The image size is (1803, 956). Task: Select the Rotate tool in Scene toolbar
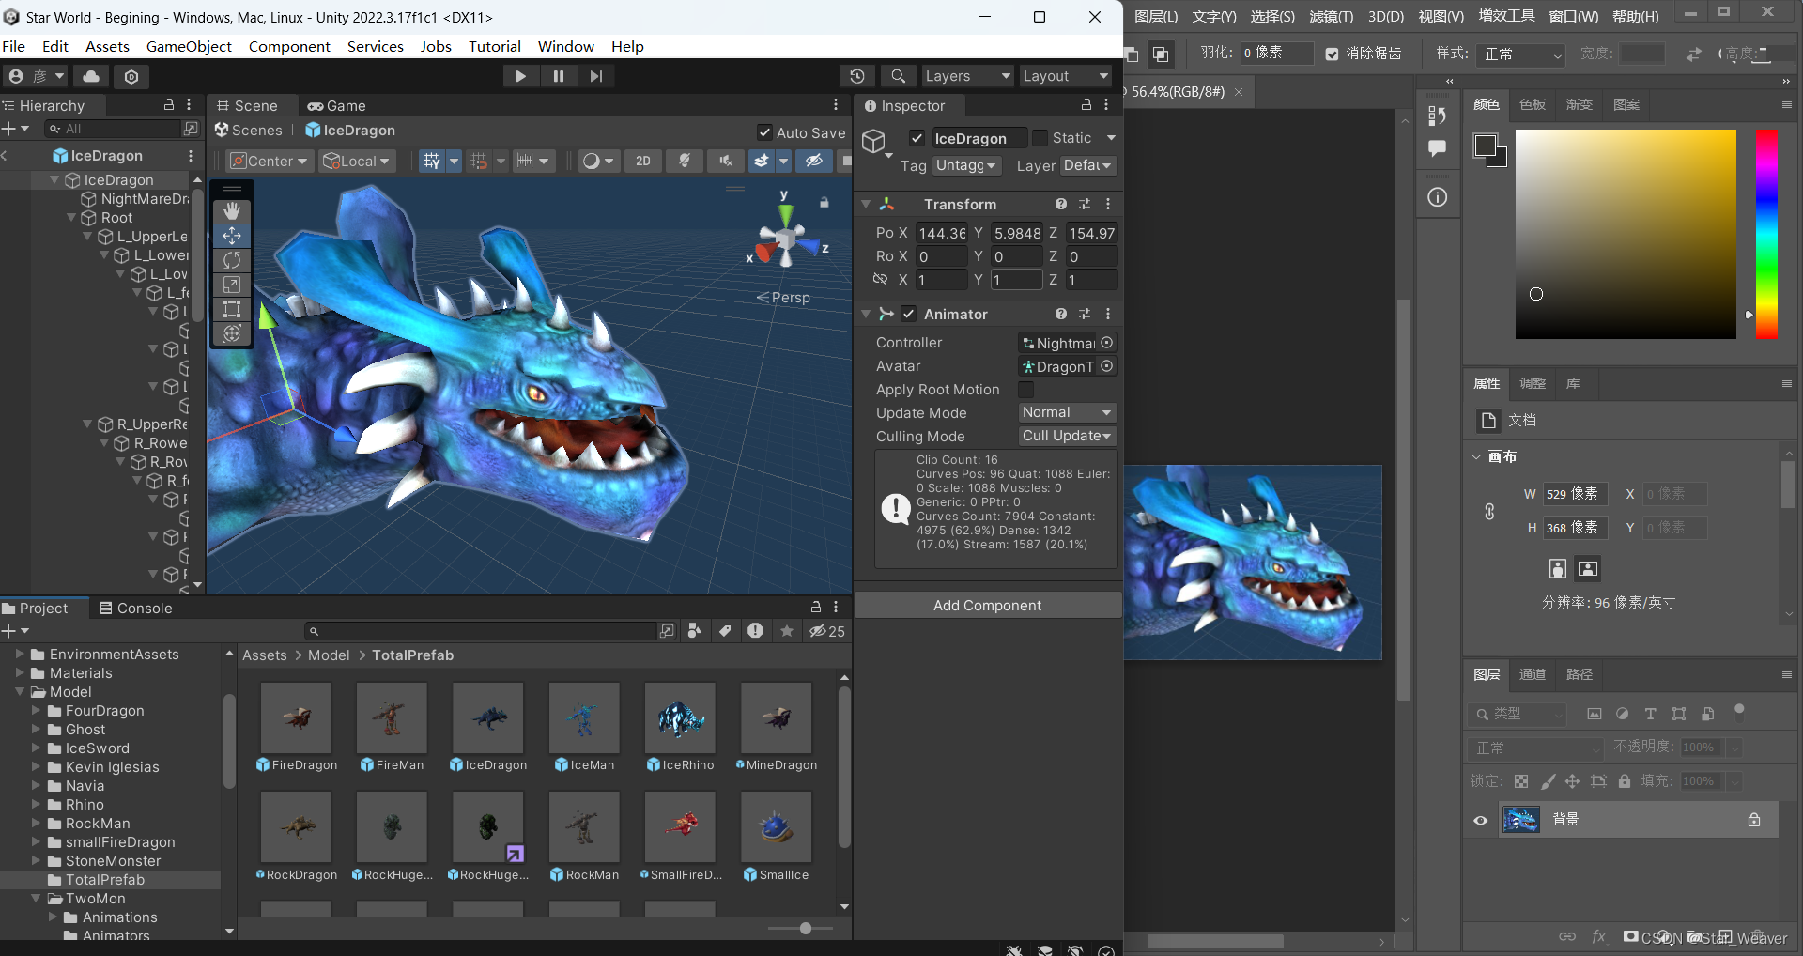pos(232,260)
